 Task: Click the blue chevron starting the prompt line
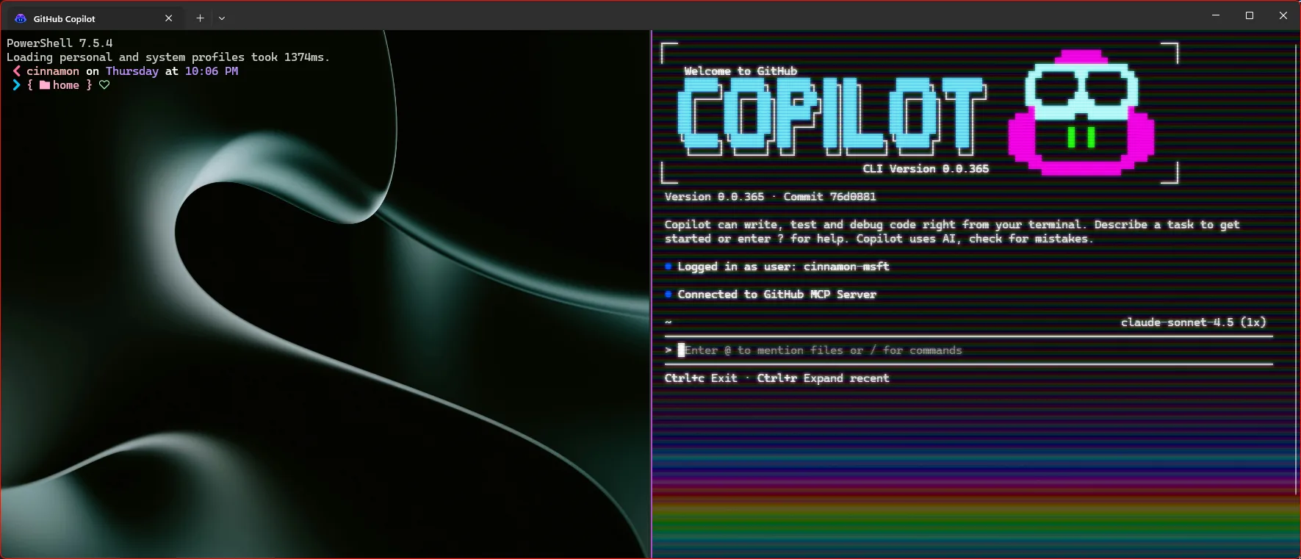coord(16,85)
